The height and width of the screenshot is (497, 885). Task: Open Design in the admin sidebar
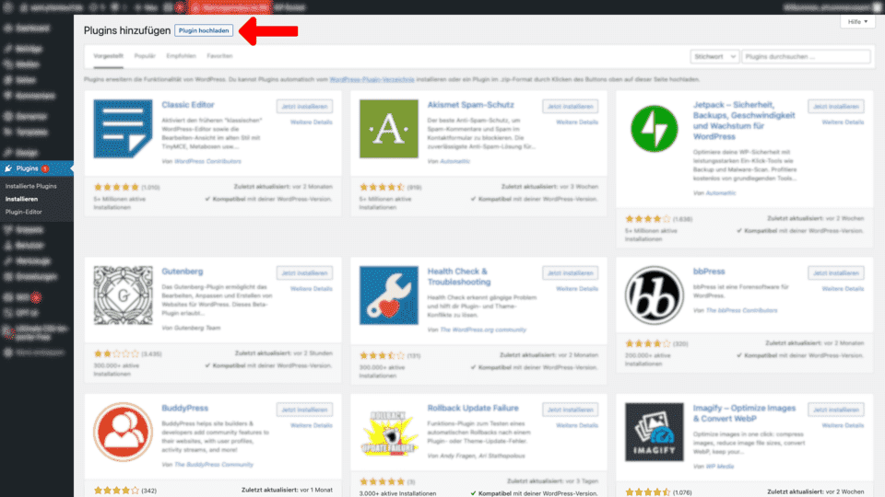27,152
